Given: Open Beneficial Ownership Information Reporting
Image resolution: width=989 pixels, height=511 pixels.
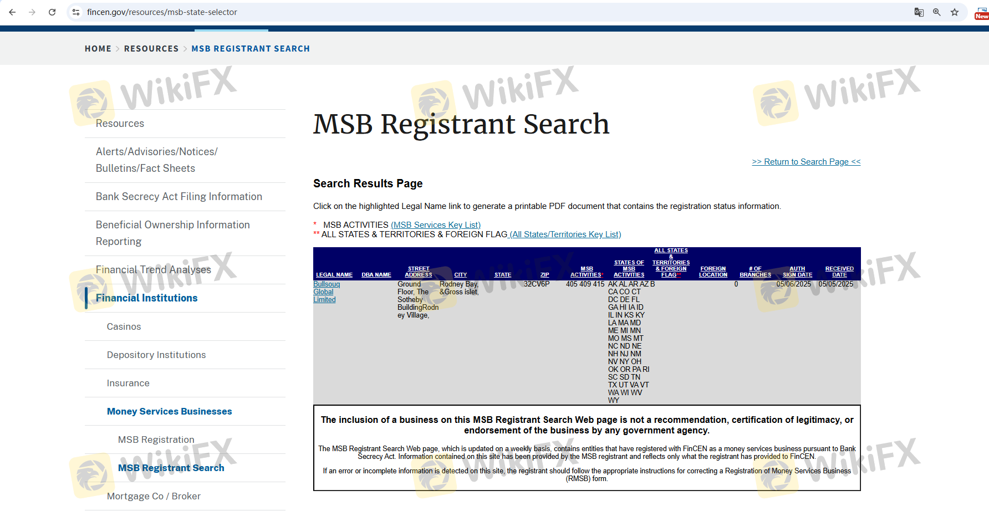Looking at the screenshot, I should pos(173,233).
